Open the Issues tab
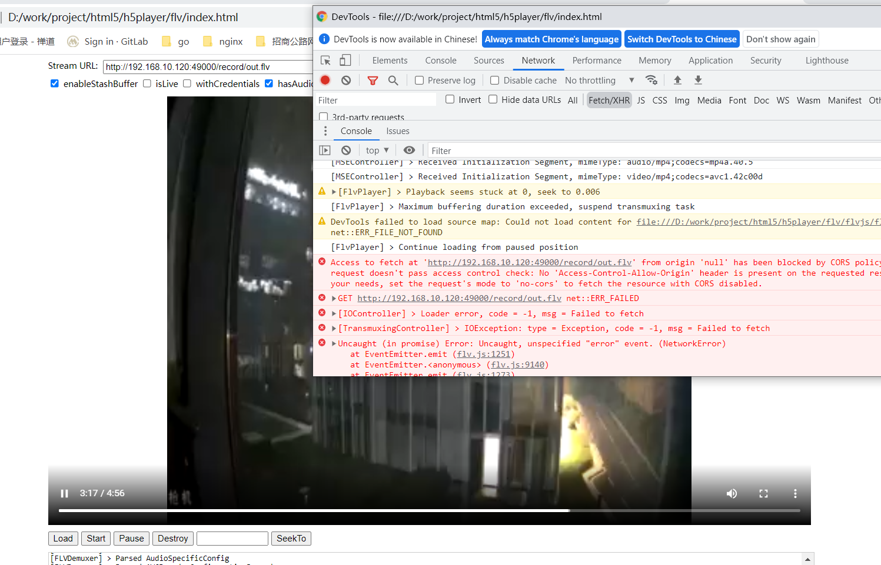 pyautogui.click(x=397, y=131)
